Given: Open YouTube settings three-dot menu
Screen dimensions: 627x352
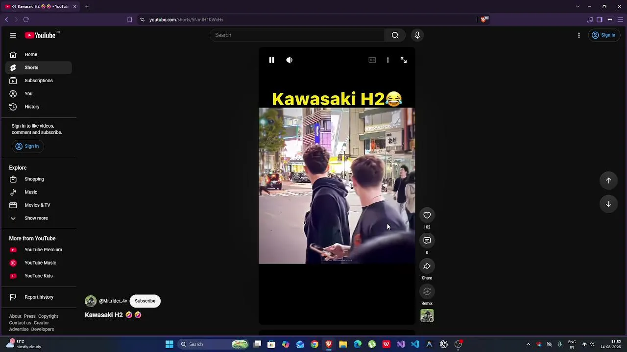Looking at the screenshot, I should (x=579, y=35).
